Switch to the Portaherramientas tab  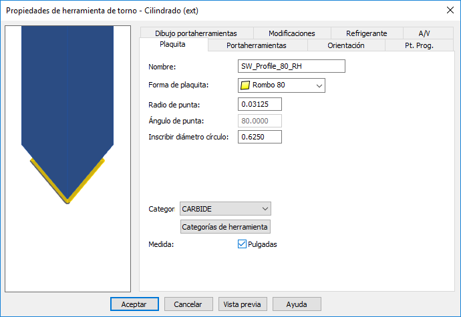(x=257, y=45)
